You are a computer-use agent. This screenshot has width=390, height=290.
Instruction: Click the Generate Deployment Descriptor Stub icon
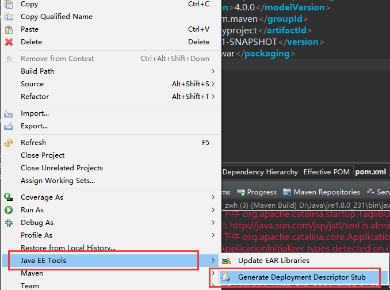point(226,277)
